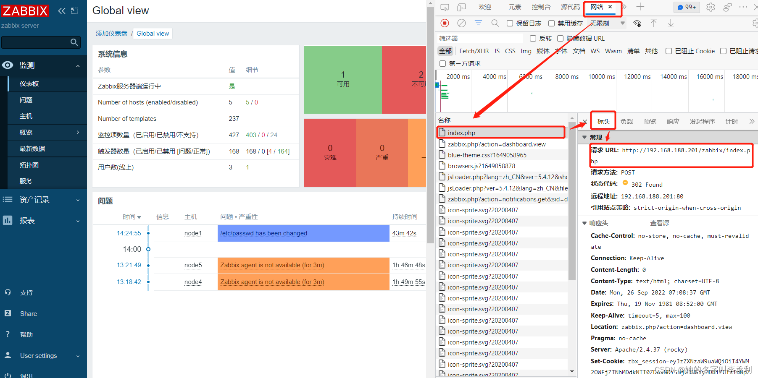Click the import HAR upload arrow icon
Viewport: 758px width, 378px height.
654,23
